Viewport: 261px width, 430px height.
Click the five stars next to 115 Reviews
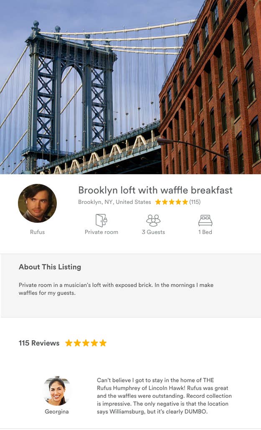[x=86, y=343]
